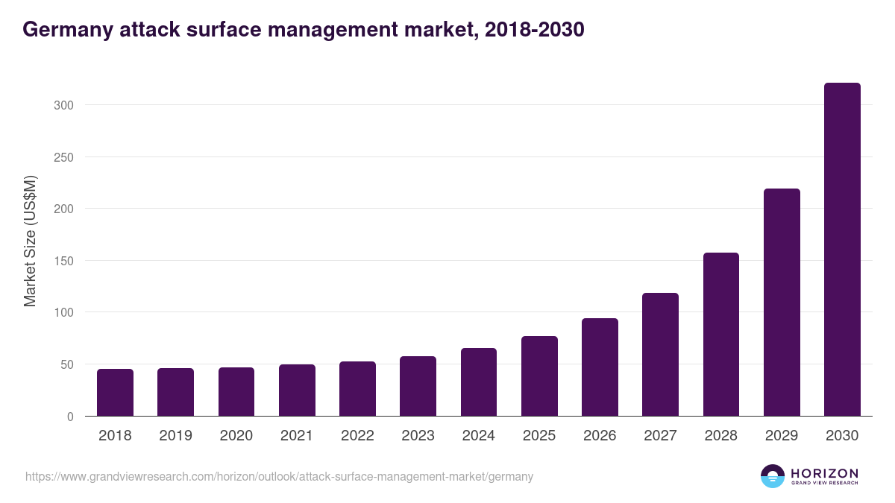The height and width of the screenshot is (503, 895).
Task: Select the 2026 bar
Action: pyautogui.click(x=600, y=365)
